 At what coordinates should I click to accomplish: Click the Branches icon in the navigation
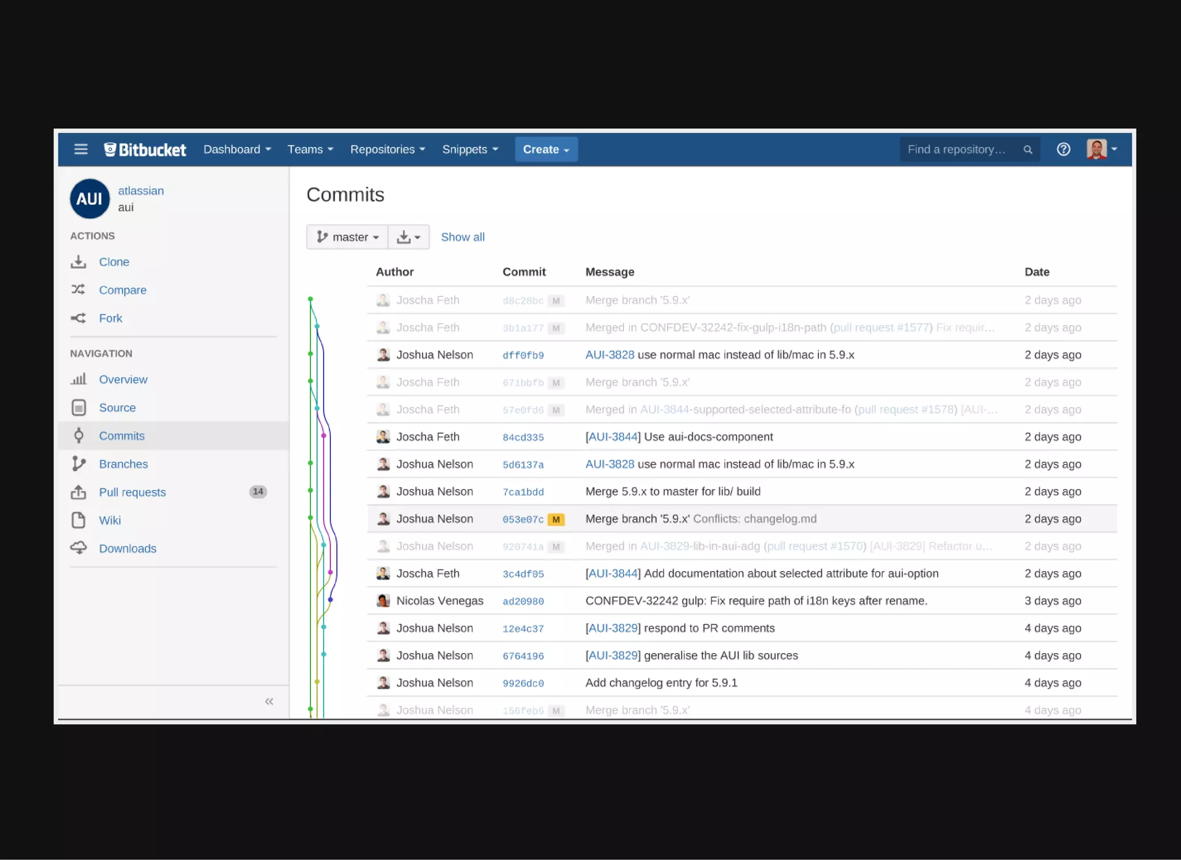pyautogui.click(x=78, y=464)
